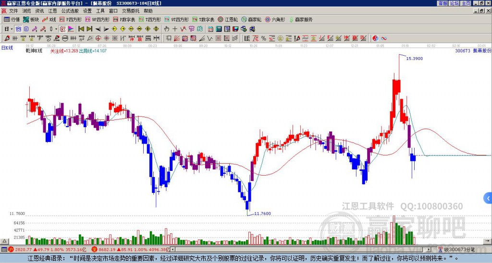The height and width of the screenshot is (263, 492).
Task: Open the 资讯 menu
Action: [39, 11]
